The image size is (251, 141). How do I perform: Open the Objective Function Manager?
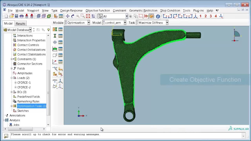60,42
